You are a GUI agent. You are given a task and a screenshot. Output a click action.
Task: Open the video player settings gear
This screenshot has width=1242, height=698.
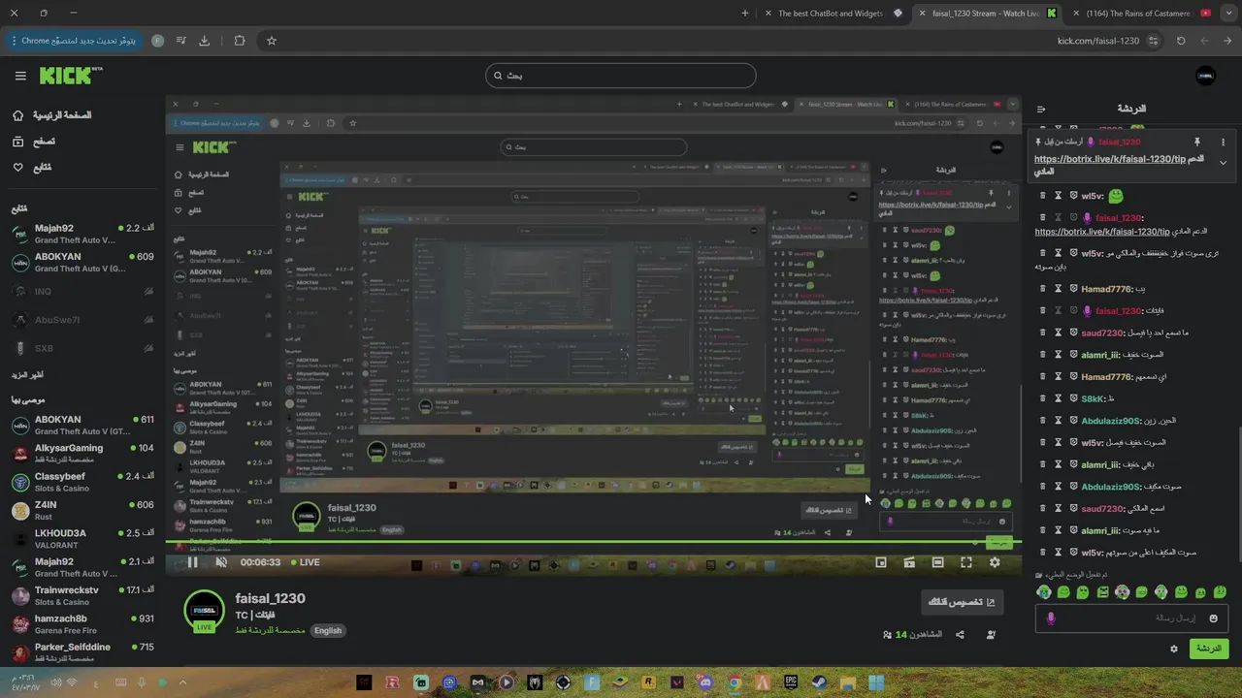tap(995, 562)
